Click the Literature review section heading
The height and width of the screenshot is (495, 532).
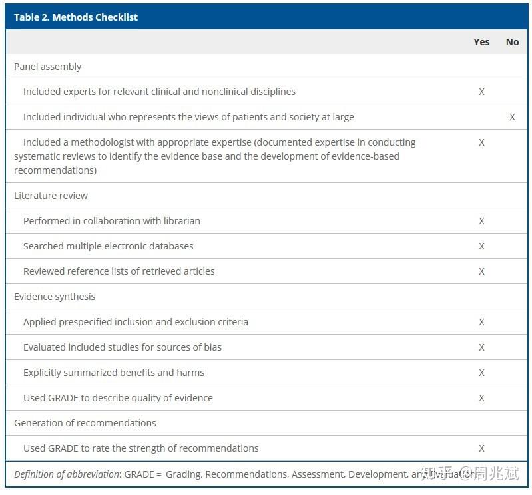pos(51,196)
